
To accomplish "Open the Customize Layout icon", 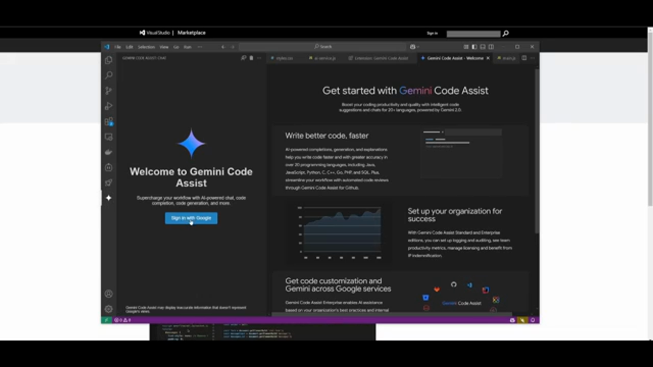I will point(466,47).
